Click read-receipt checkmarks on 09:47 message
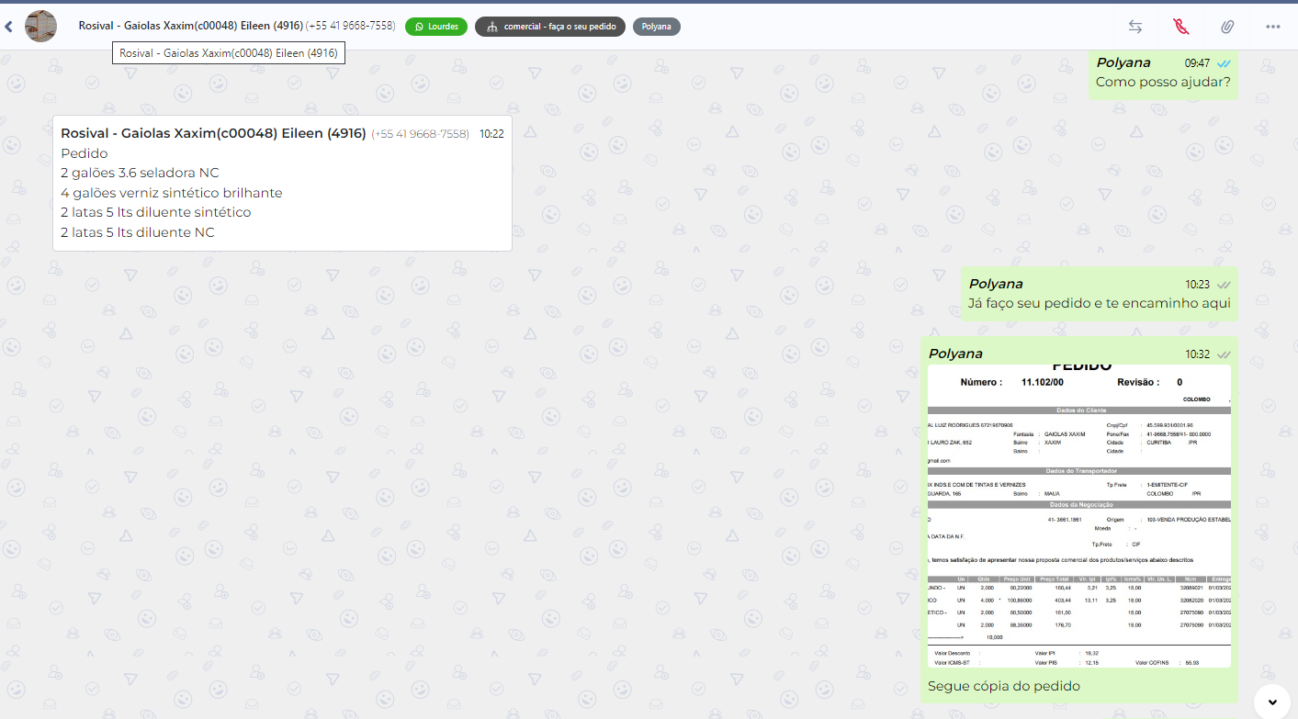 1224,63
